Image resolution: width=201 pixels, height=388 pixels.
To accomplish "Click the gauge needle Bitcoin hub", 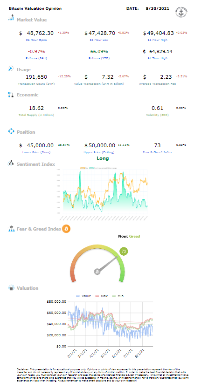I will coord(97,272).
